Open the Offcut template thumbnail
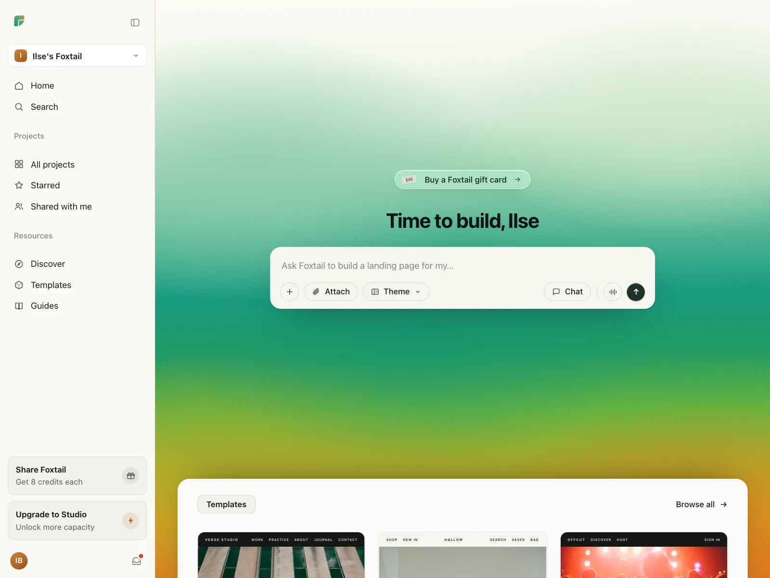The image size is (770, 578). 644,555
